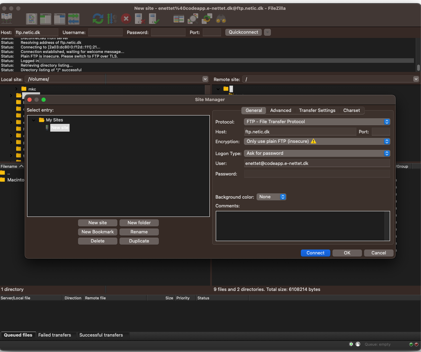Click the mkc folder icon

pyautogui.click(x=24, y=89)
